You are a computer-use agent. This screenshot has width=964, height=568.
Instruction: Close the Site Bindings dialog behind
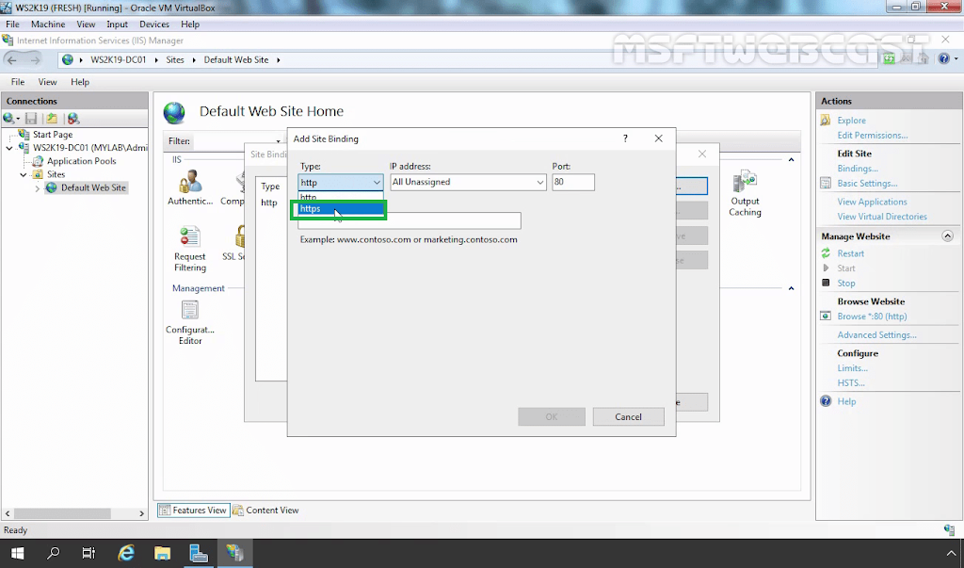702,154
